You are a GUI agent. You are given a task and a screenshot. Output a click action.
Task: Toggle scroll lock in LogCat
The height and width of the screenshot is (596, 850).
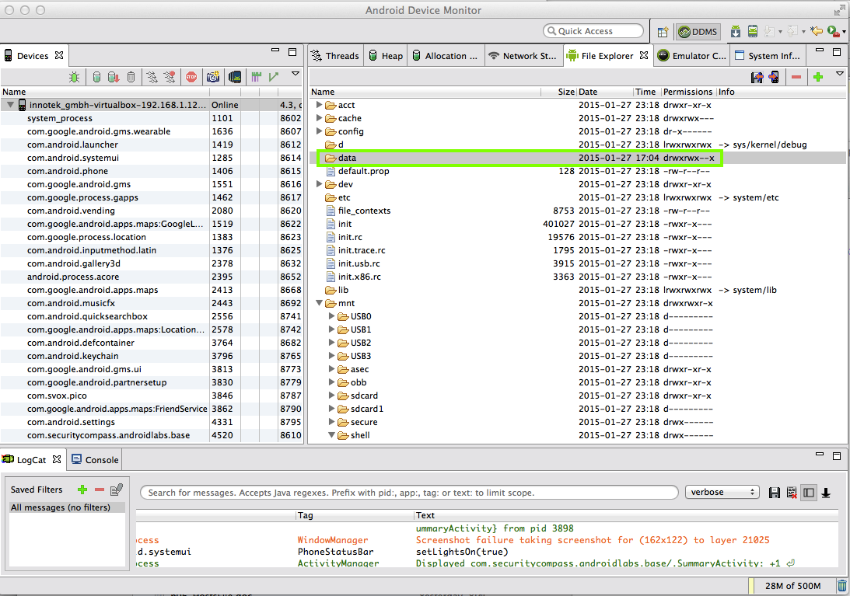(826, 492)
